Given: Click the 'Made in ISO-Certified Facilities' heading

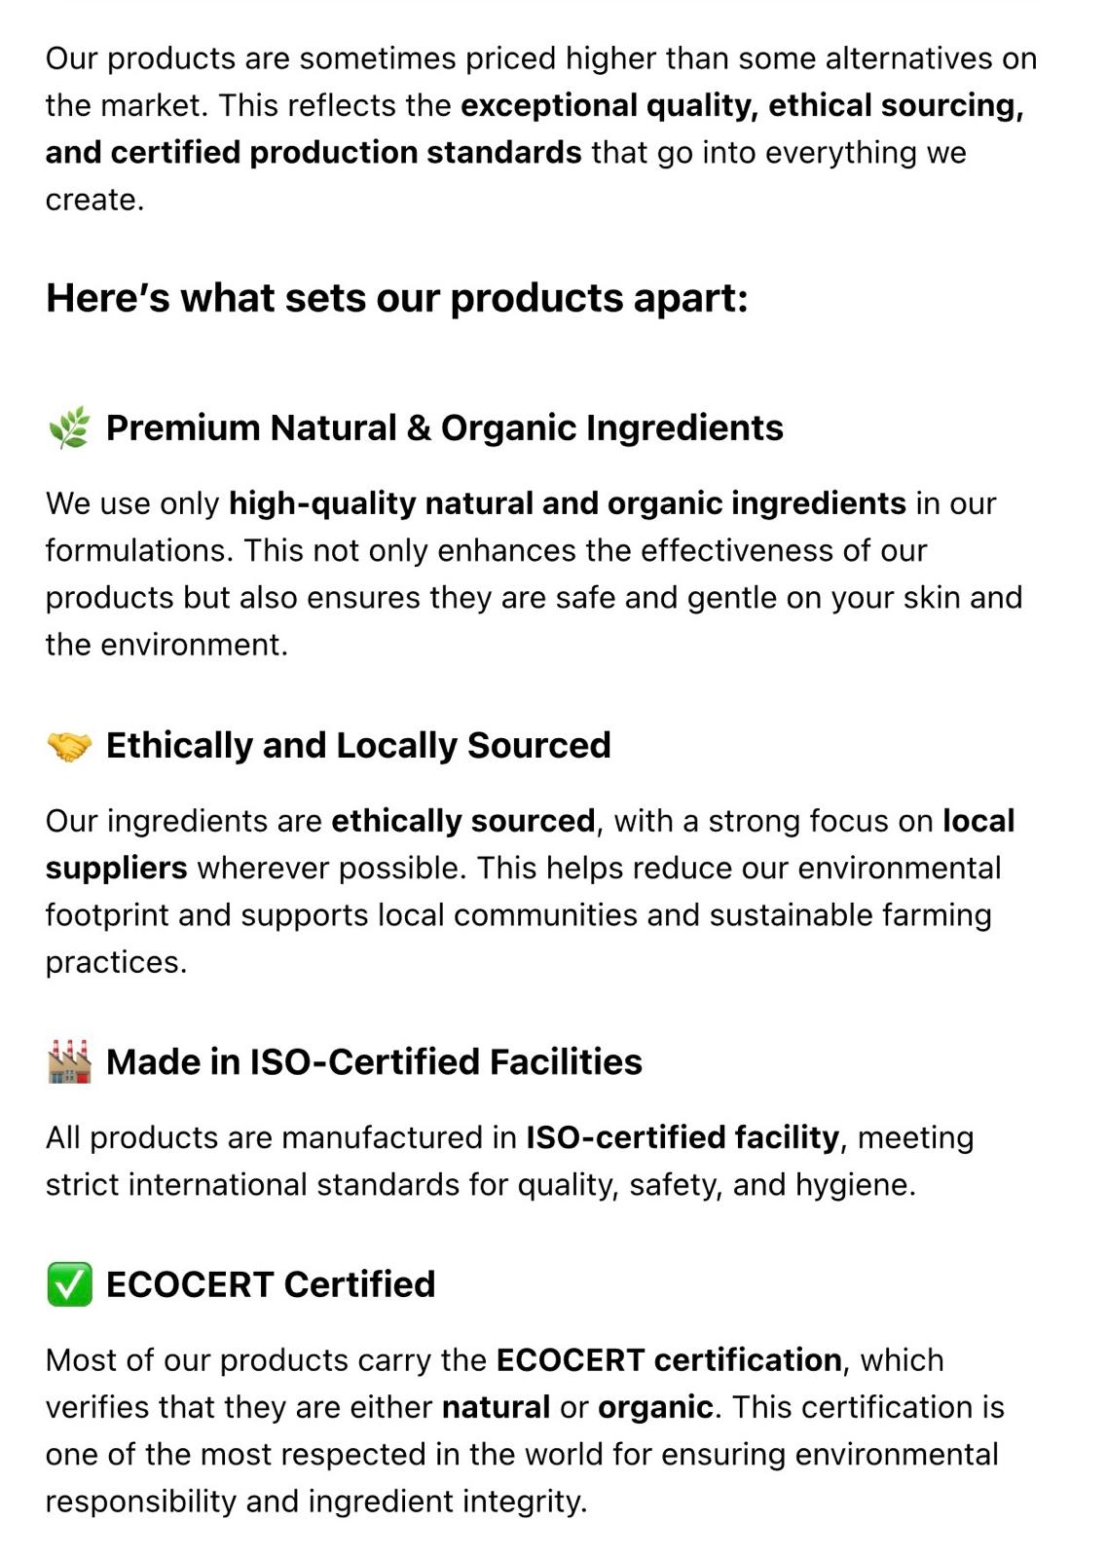Looking at the screenshot, I should point(374,1062).
